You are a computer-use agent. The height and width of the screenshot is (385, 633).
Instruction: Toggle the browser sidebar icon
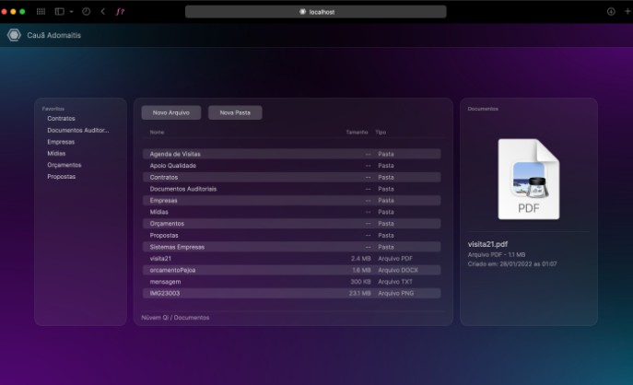pyautogui.click(x=58, y=11)
